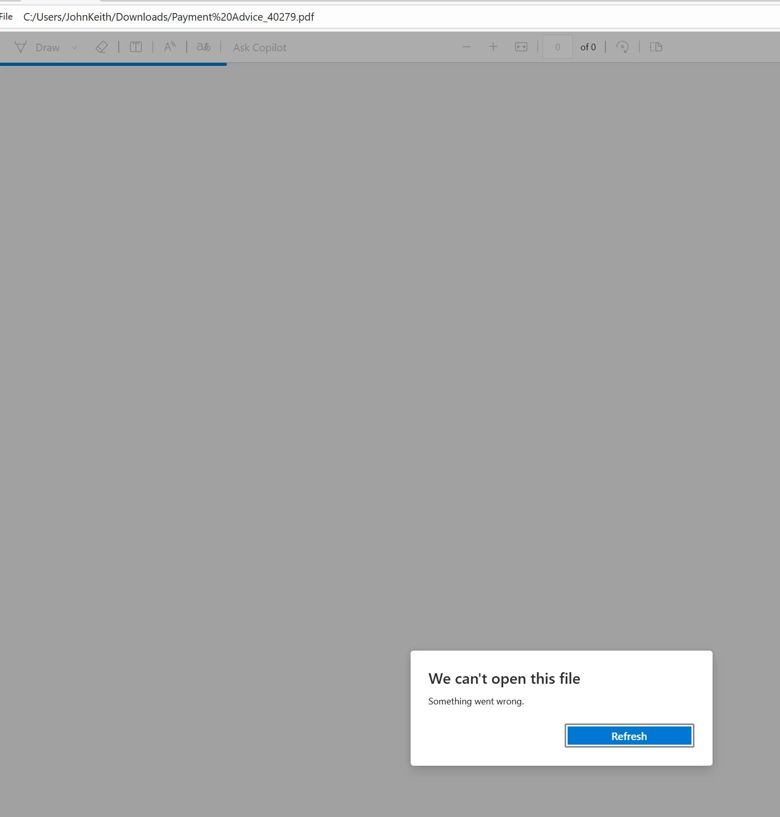Click the Draw label in the toolbar
The height and width of the screenshot is (817, 780).
(48, 48)
